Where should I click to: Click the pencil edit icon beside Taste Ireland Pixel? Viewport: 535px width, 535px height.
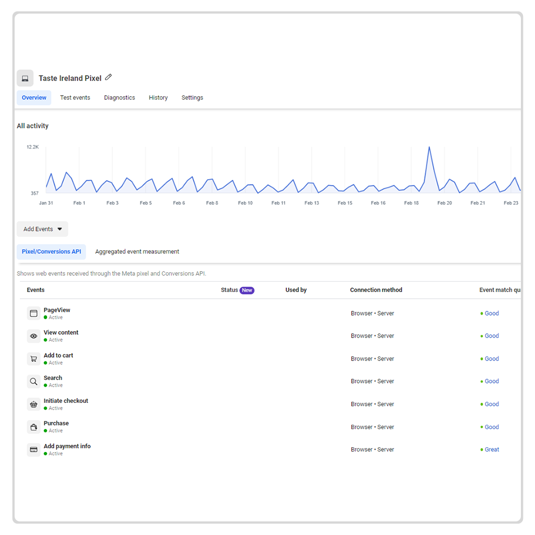pos(108,77)
